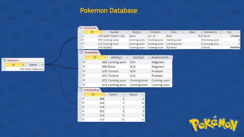Expand row 669 in PokeTypeKeys
244x137 pixels.
83,103
